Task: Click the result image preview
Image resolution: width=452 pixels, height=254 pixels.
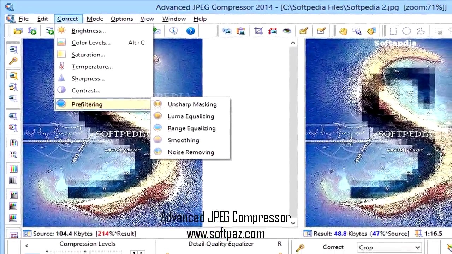Action: click(379, 133)
